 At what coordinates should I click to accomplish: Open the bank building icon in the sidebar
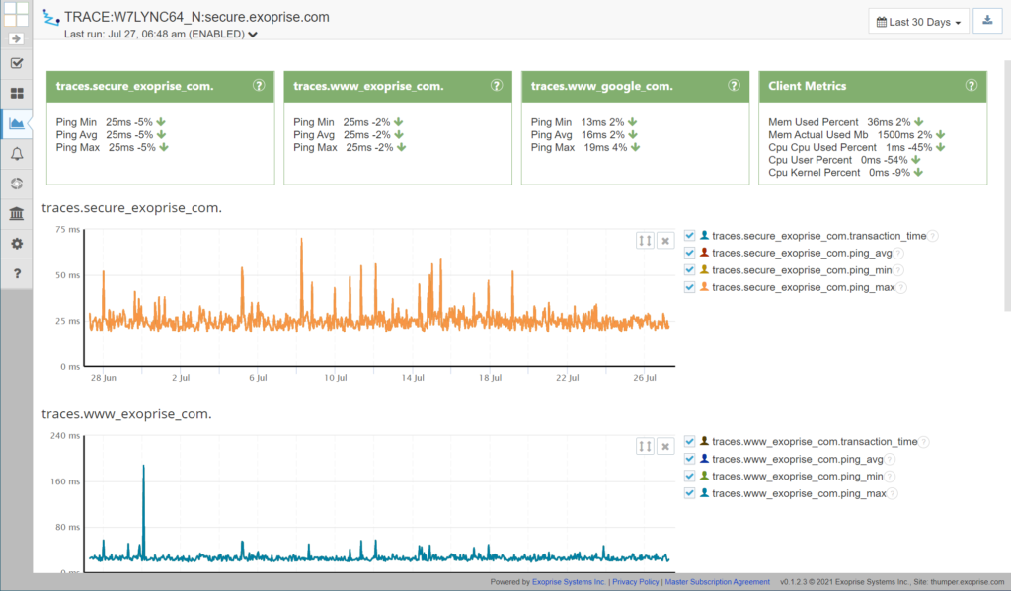coord(17,213)
